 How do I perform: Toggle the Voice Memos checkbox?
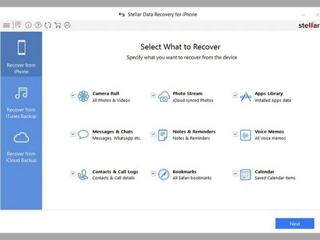[x=235, y=134]
